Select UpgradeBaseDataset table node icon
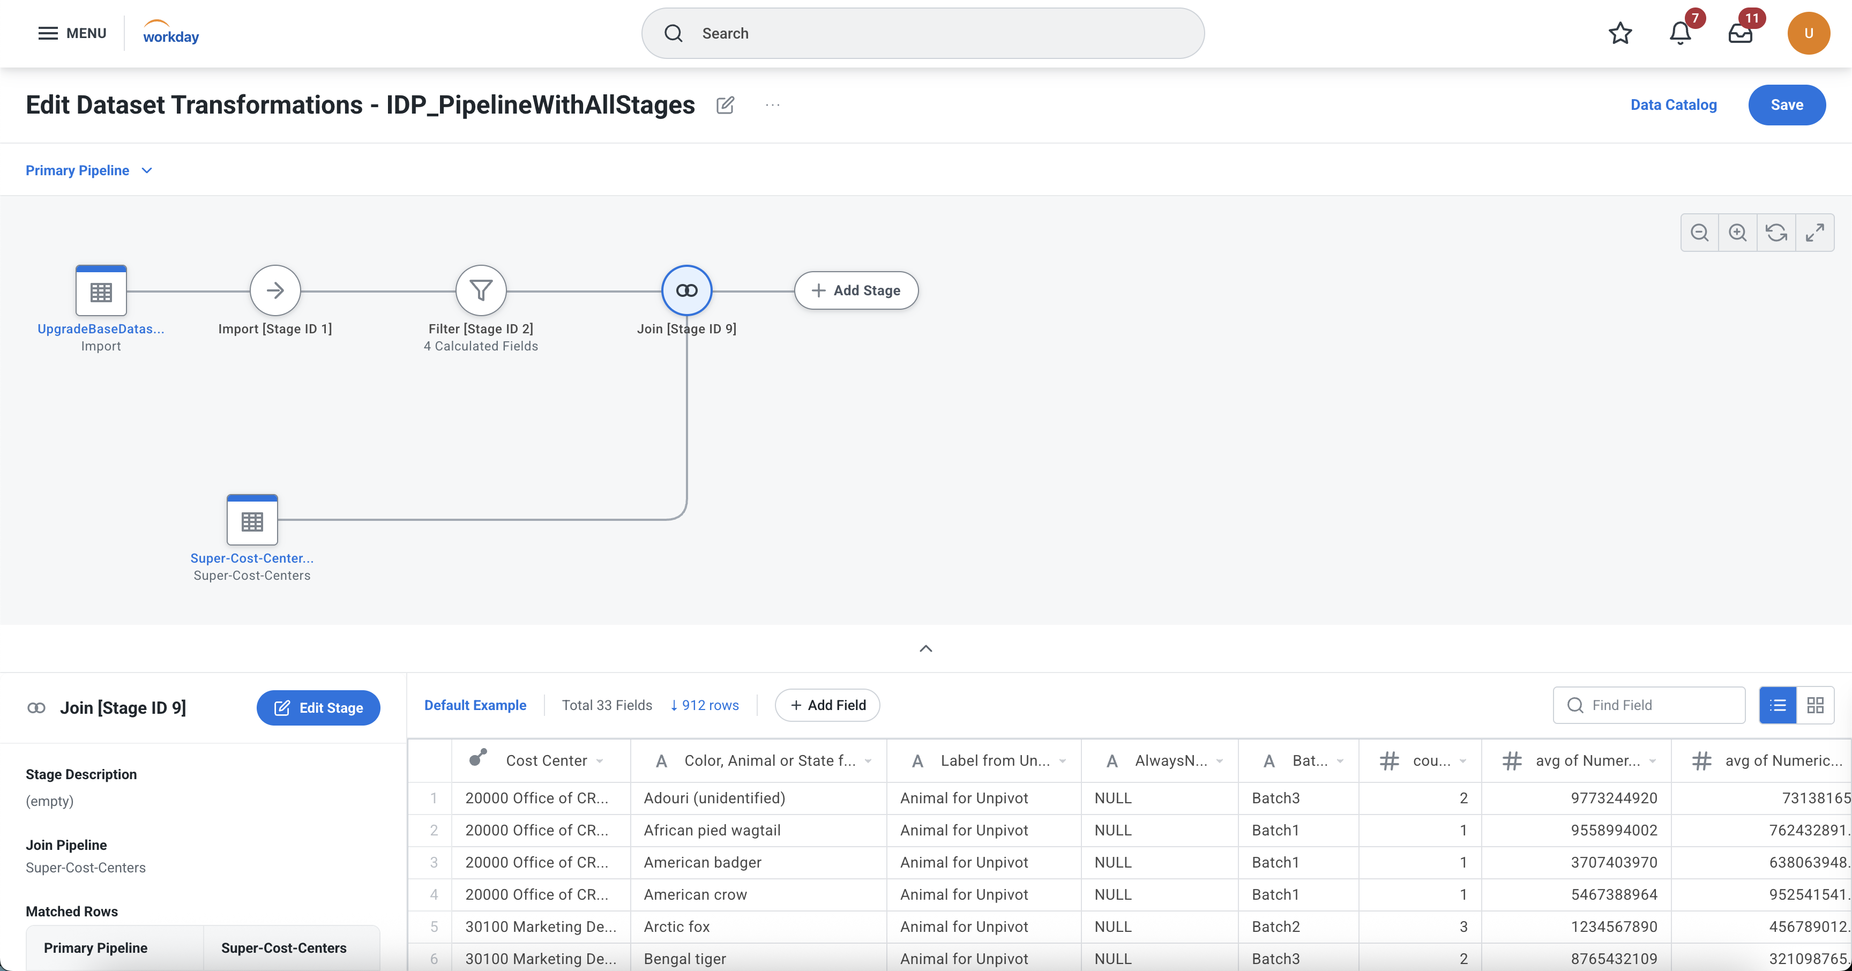Image resolution: width=1852 pixels, height=971 pixels. (x=101, y=290)
